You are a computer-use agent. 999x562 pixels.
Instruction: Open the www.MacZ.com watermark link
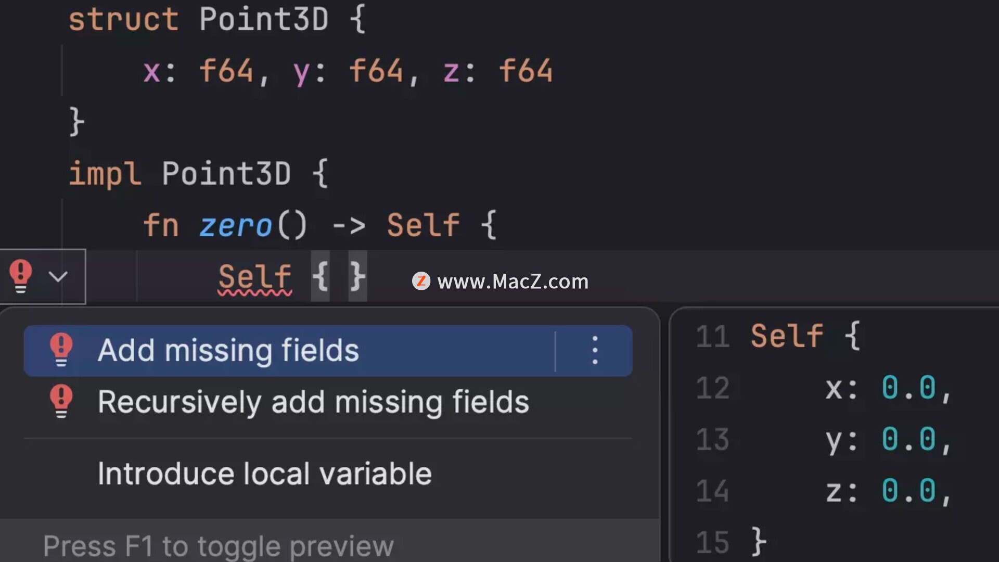click(x=513, y=282)
